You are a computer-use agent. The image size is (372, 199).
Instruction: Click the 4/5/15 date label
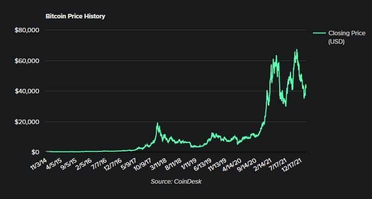(54, 164)
